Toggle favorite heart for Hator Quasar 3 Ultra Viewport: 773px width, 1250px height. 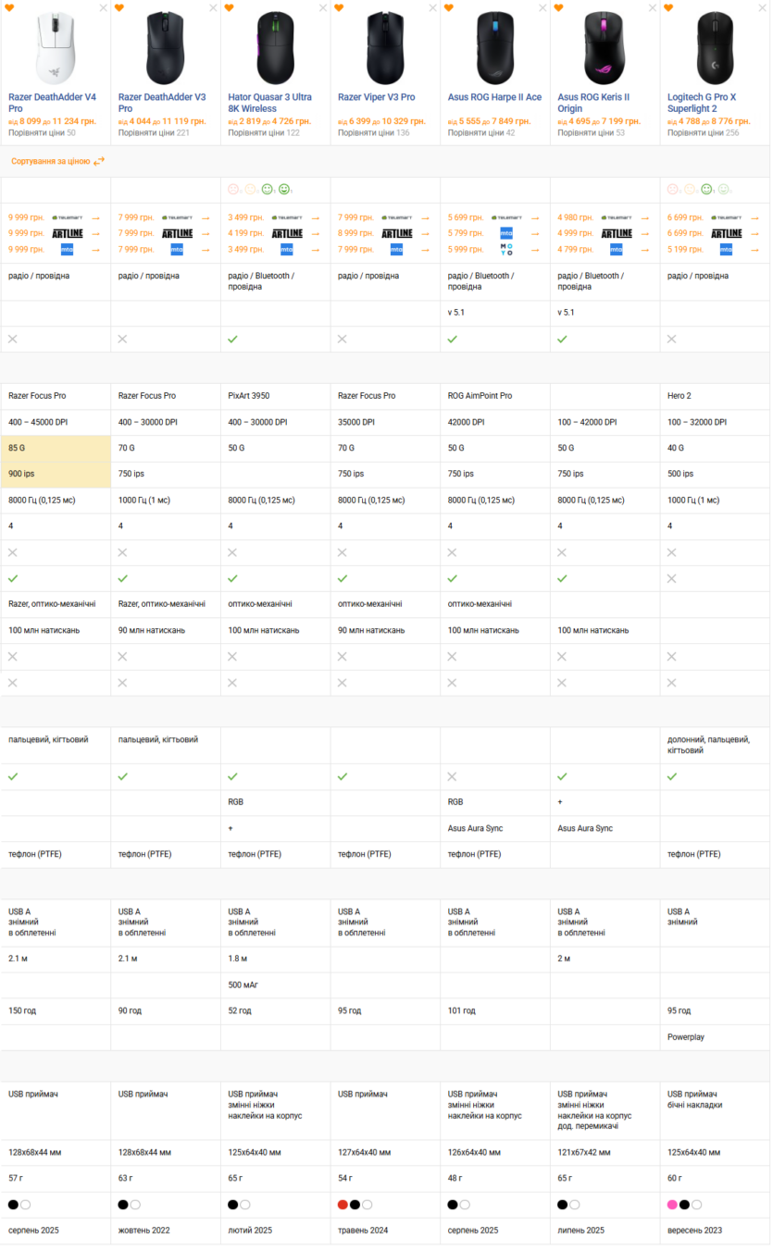point(229,7)
